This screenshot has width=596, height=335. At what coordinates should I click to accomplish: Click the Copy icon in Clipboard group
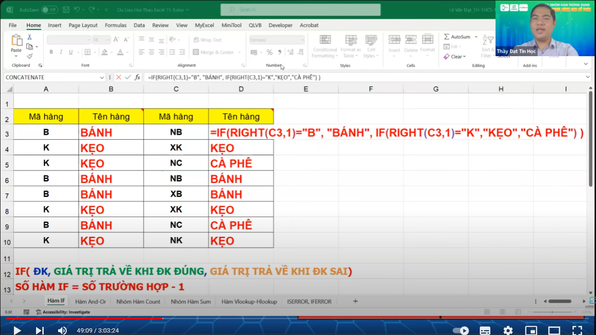tap(30, 47)
